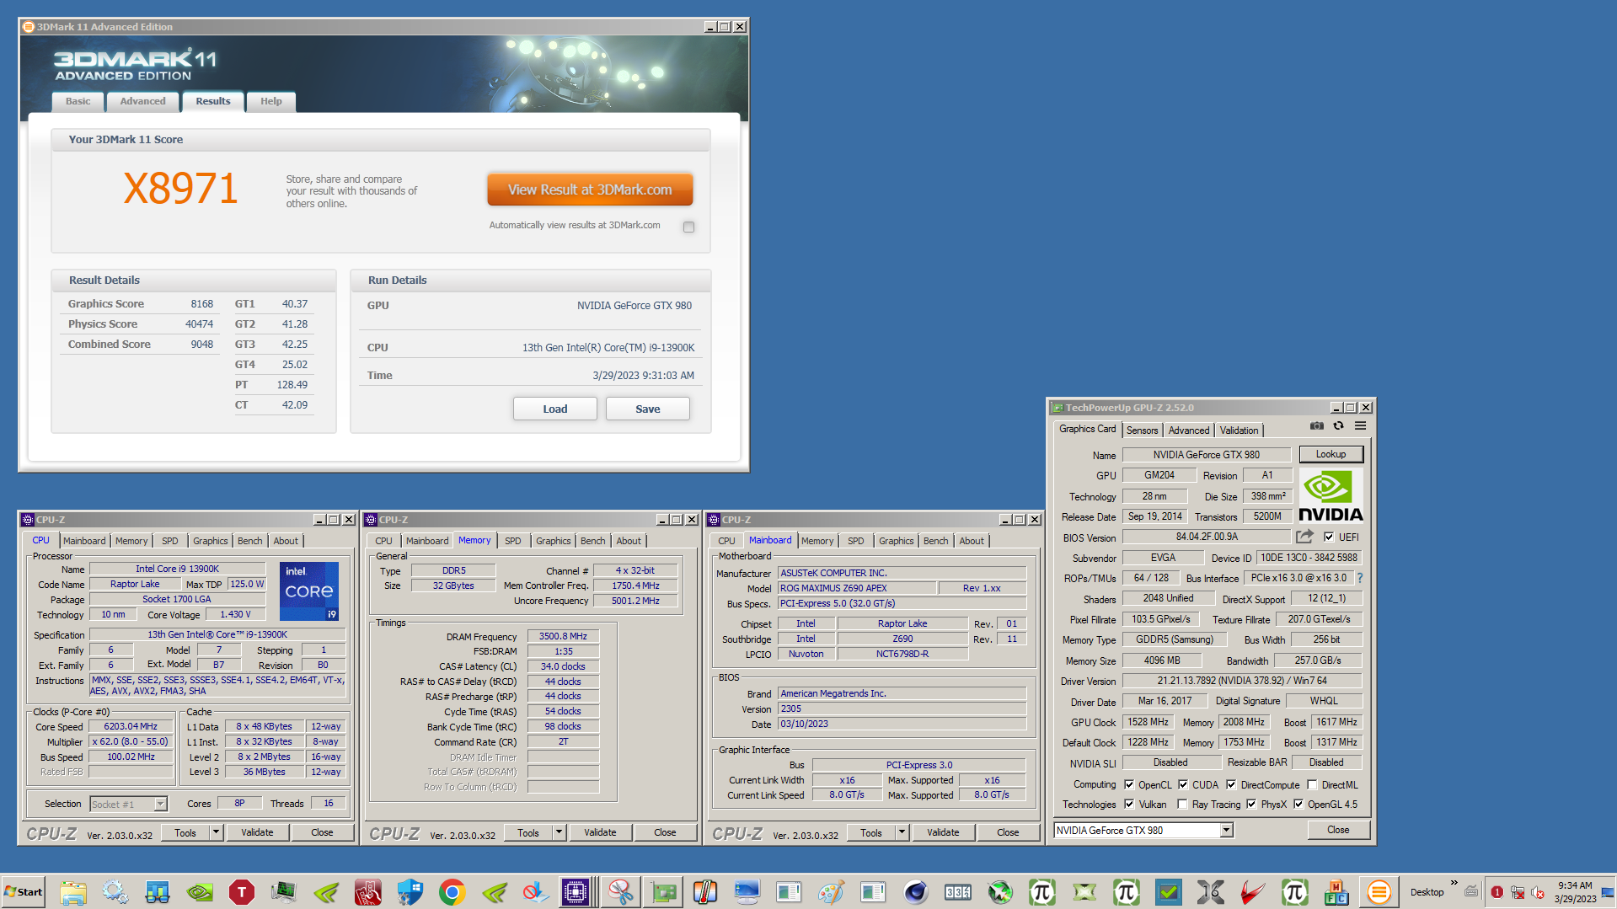Image resolution: width=1617 pixels, height=909 pixels.
Task: Expand Tools arrow in Memory tab window
Action: click(559, 832)
